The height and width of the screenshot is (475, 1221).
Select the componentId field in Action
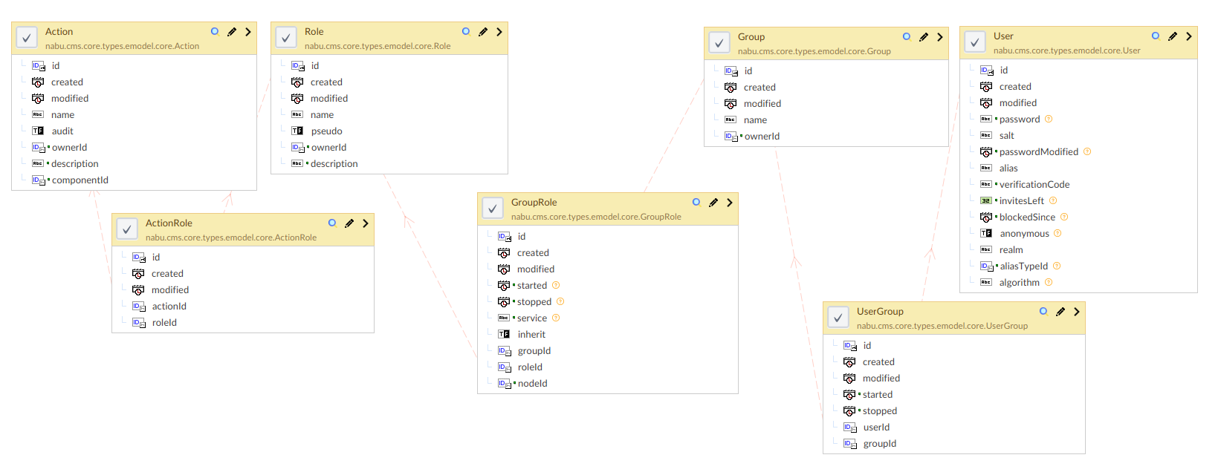click(x=80, y=180)
